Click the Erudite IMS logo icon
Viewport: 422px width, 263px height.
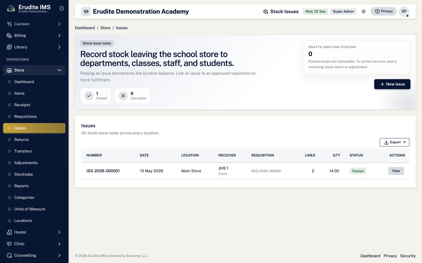(x=11, y=8)
